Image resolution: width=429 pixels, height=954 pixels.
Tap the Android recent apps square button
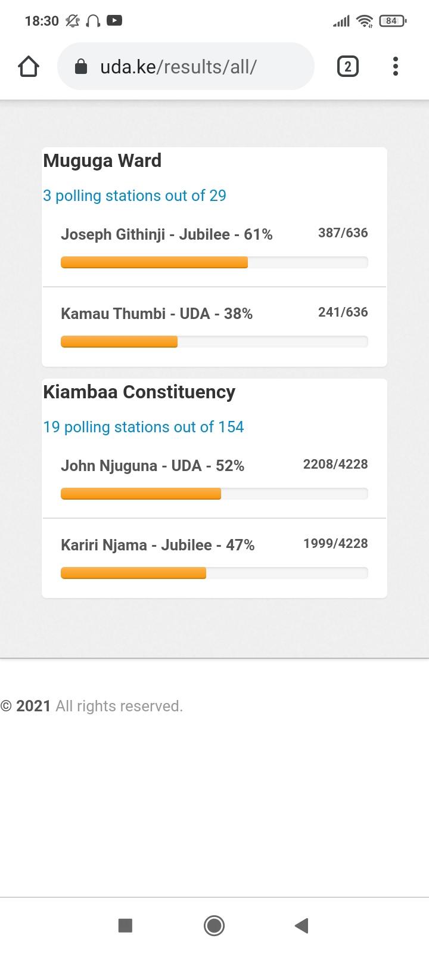tap(125, 925)
